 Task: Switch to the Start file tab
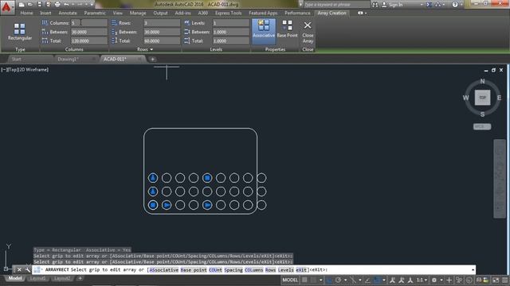pyautogui.click(x=16, y=59)
